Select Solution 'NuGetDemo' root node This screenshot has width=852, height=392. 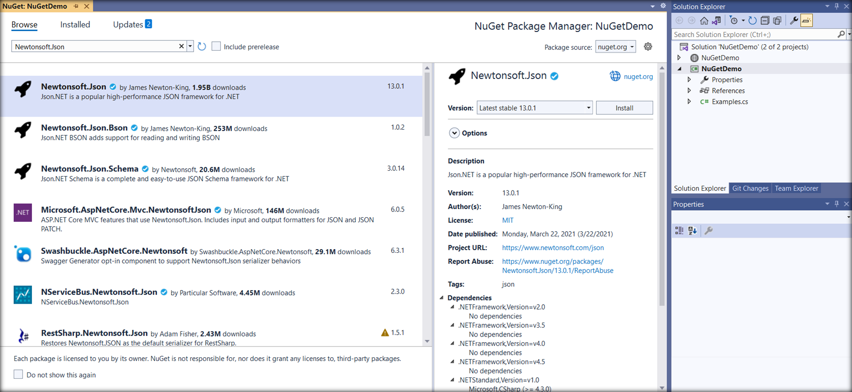pos(750,47)
